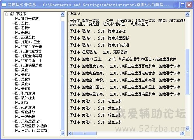Click the icon beside 美化4
This screenshot has height=140, width=194.
[18, 84]
